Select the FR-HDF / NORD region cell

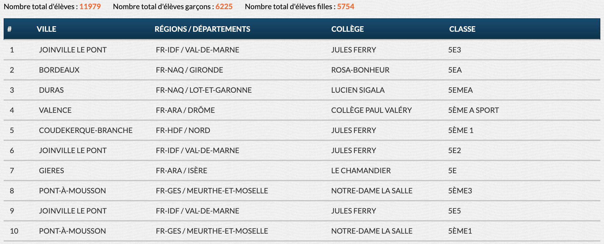[183, 130]
